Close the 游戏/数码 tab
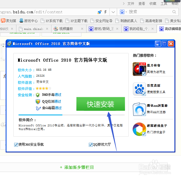Viewport: 181px width, 179px height. click(x=117, y=29)
